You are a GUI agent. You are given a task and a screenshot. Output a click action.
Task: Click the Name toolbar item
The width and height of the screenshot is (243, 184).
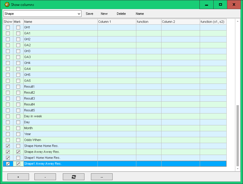(140, 14)
